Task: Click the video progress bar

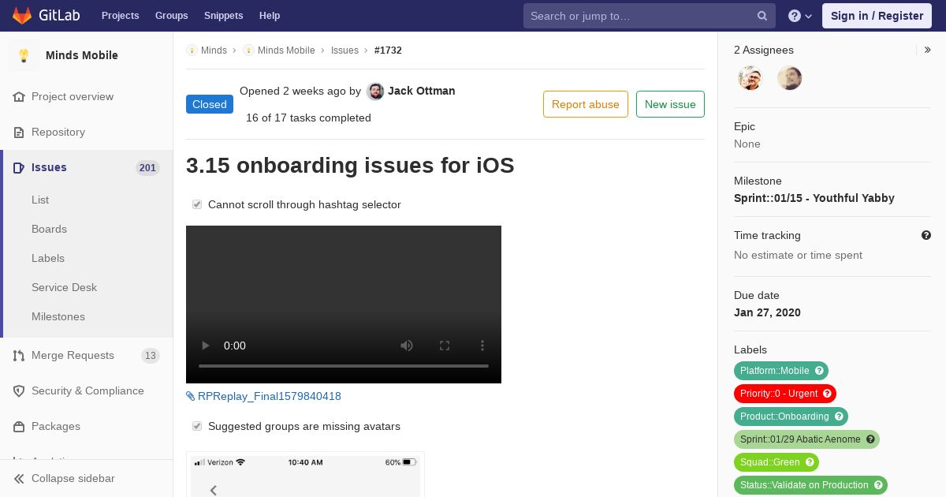Action: pyautogui.click(x=344, y=366)
